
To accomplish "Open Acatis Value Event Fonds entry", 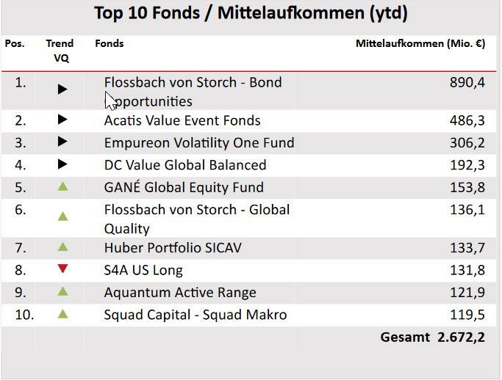I will click(182, 120).
